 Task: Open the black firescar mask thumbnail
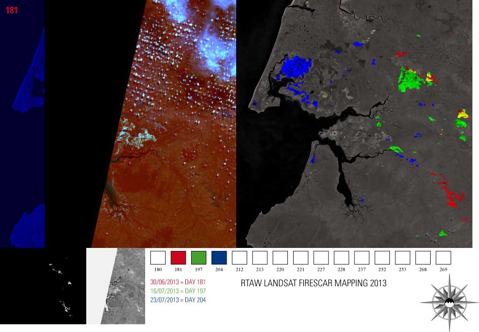[43, 286]
